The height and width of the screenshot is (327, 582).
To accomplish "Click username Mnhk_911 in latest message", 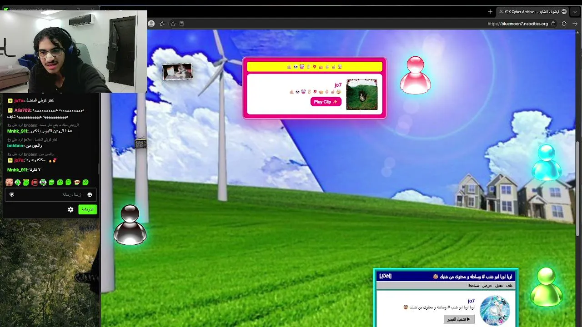I will (17, 170).
